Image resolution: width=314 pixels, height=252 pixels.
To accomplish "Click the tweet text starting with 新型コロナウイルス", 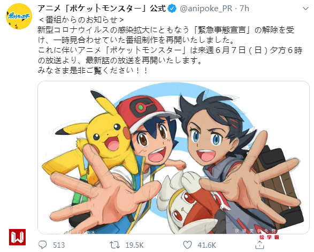I will (170, 45).
